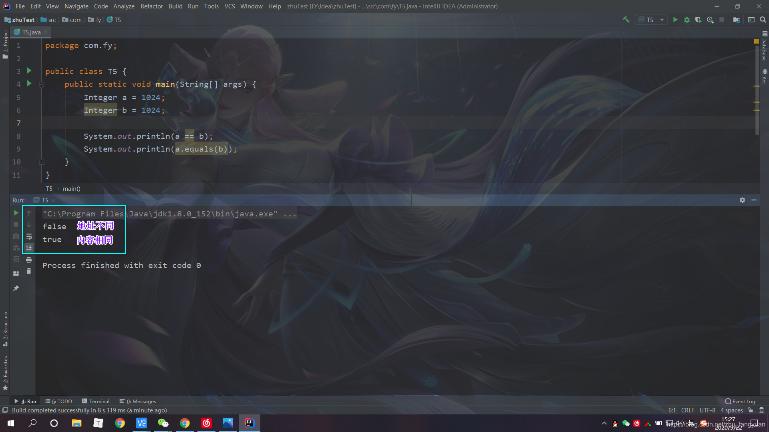
Task: Open Project Structure folder icon
Action: [x=737, y=20]
